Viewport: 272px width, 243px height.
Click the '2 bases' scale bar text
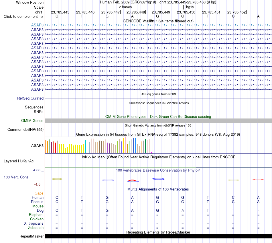125,7
